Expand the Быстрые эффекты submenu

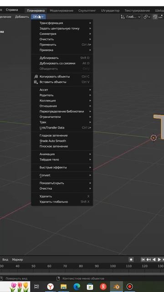62,167
